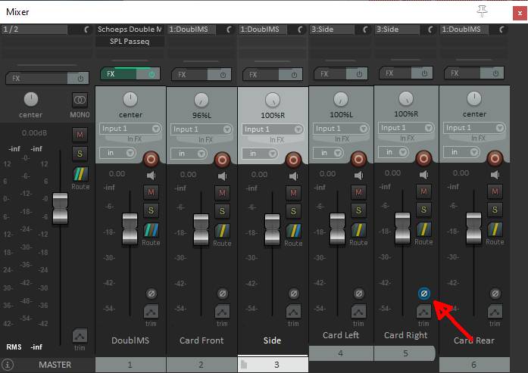Click the pin icon in Mixer title bar
Viewport: 528px width, 373px height.
(482, 11)
